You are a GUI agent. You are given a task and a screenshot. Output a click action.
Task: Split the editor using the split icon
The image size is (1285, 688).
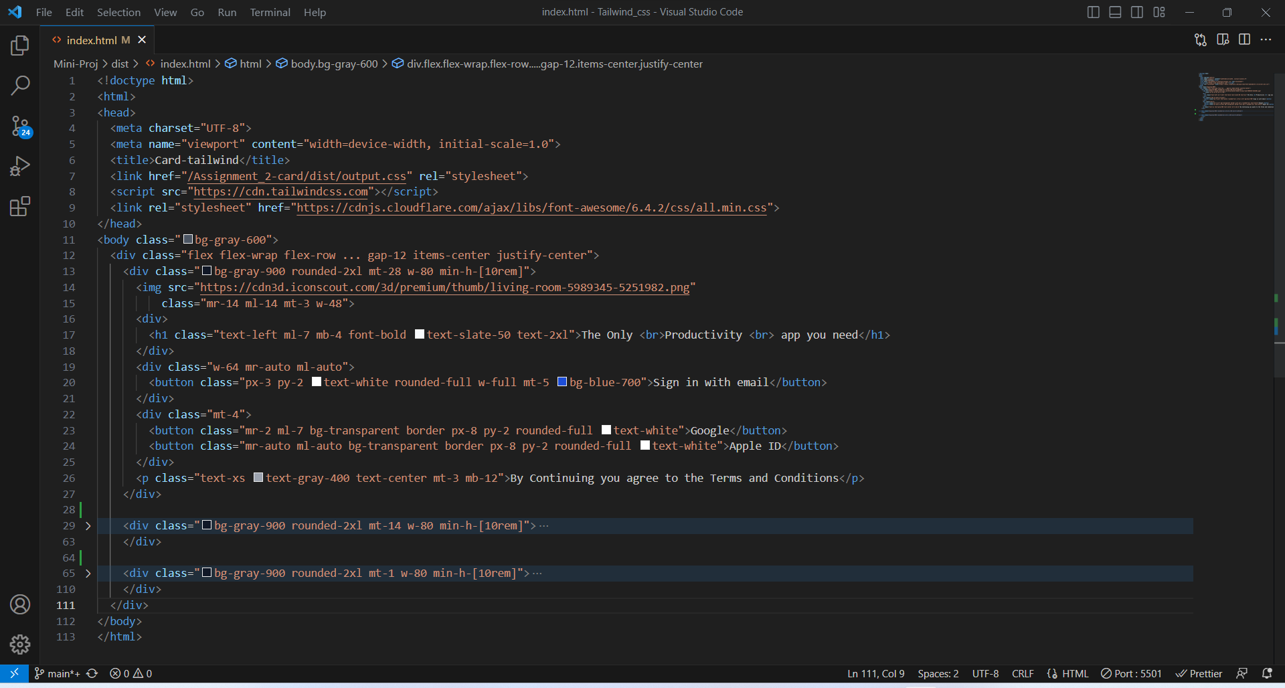(x=1245, y=39)
